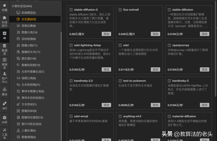Select 图片内容总结(3) category
This screenshot has width=217, height=141.
[x=32, y=124]
